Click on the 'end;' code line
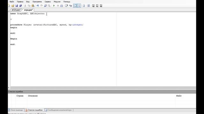The image size is (204, 114). [13, 33]
